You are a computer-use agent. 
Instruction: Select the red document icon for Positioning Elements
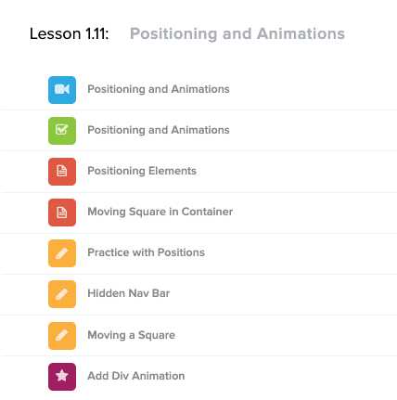[62, 172]
